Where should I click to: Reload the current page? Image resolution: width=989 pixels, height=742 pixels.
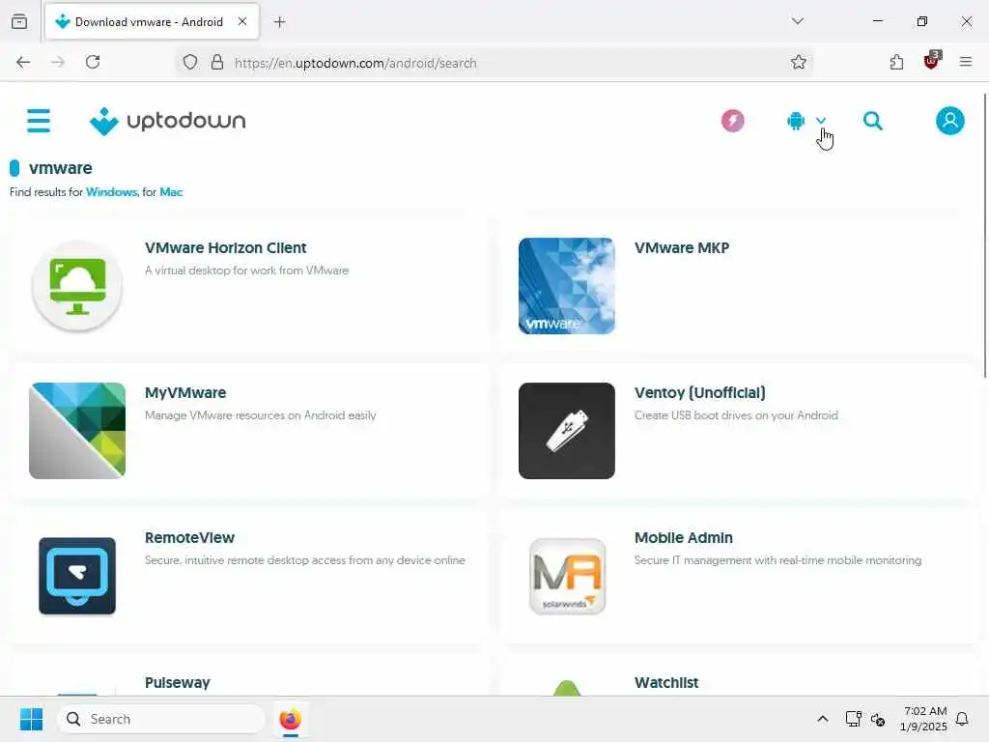pos(93,62)
